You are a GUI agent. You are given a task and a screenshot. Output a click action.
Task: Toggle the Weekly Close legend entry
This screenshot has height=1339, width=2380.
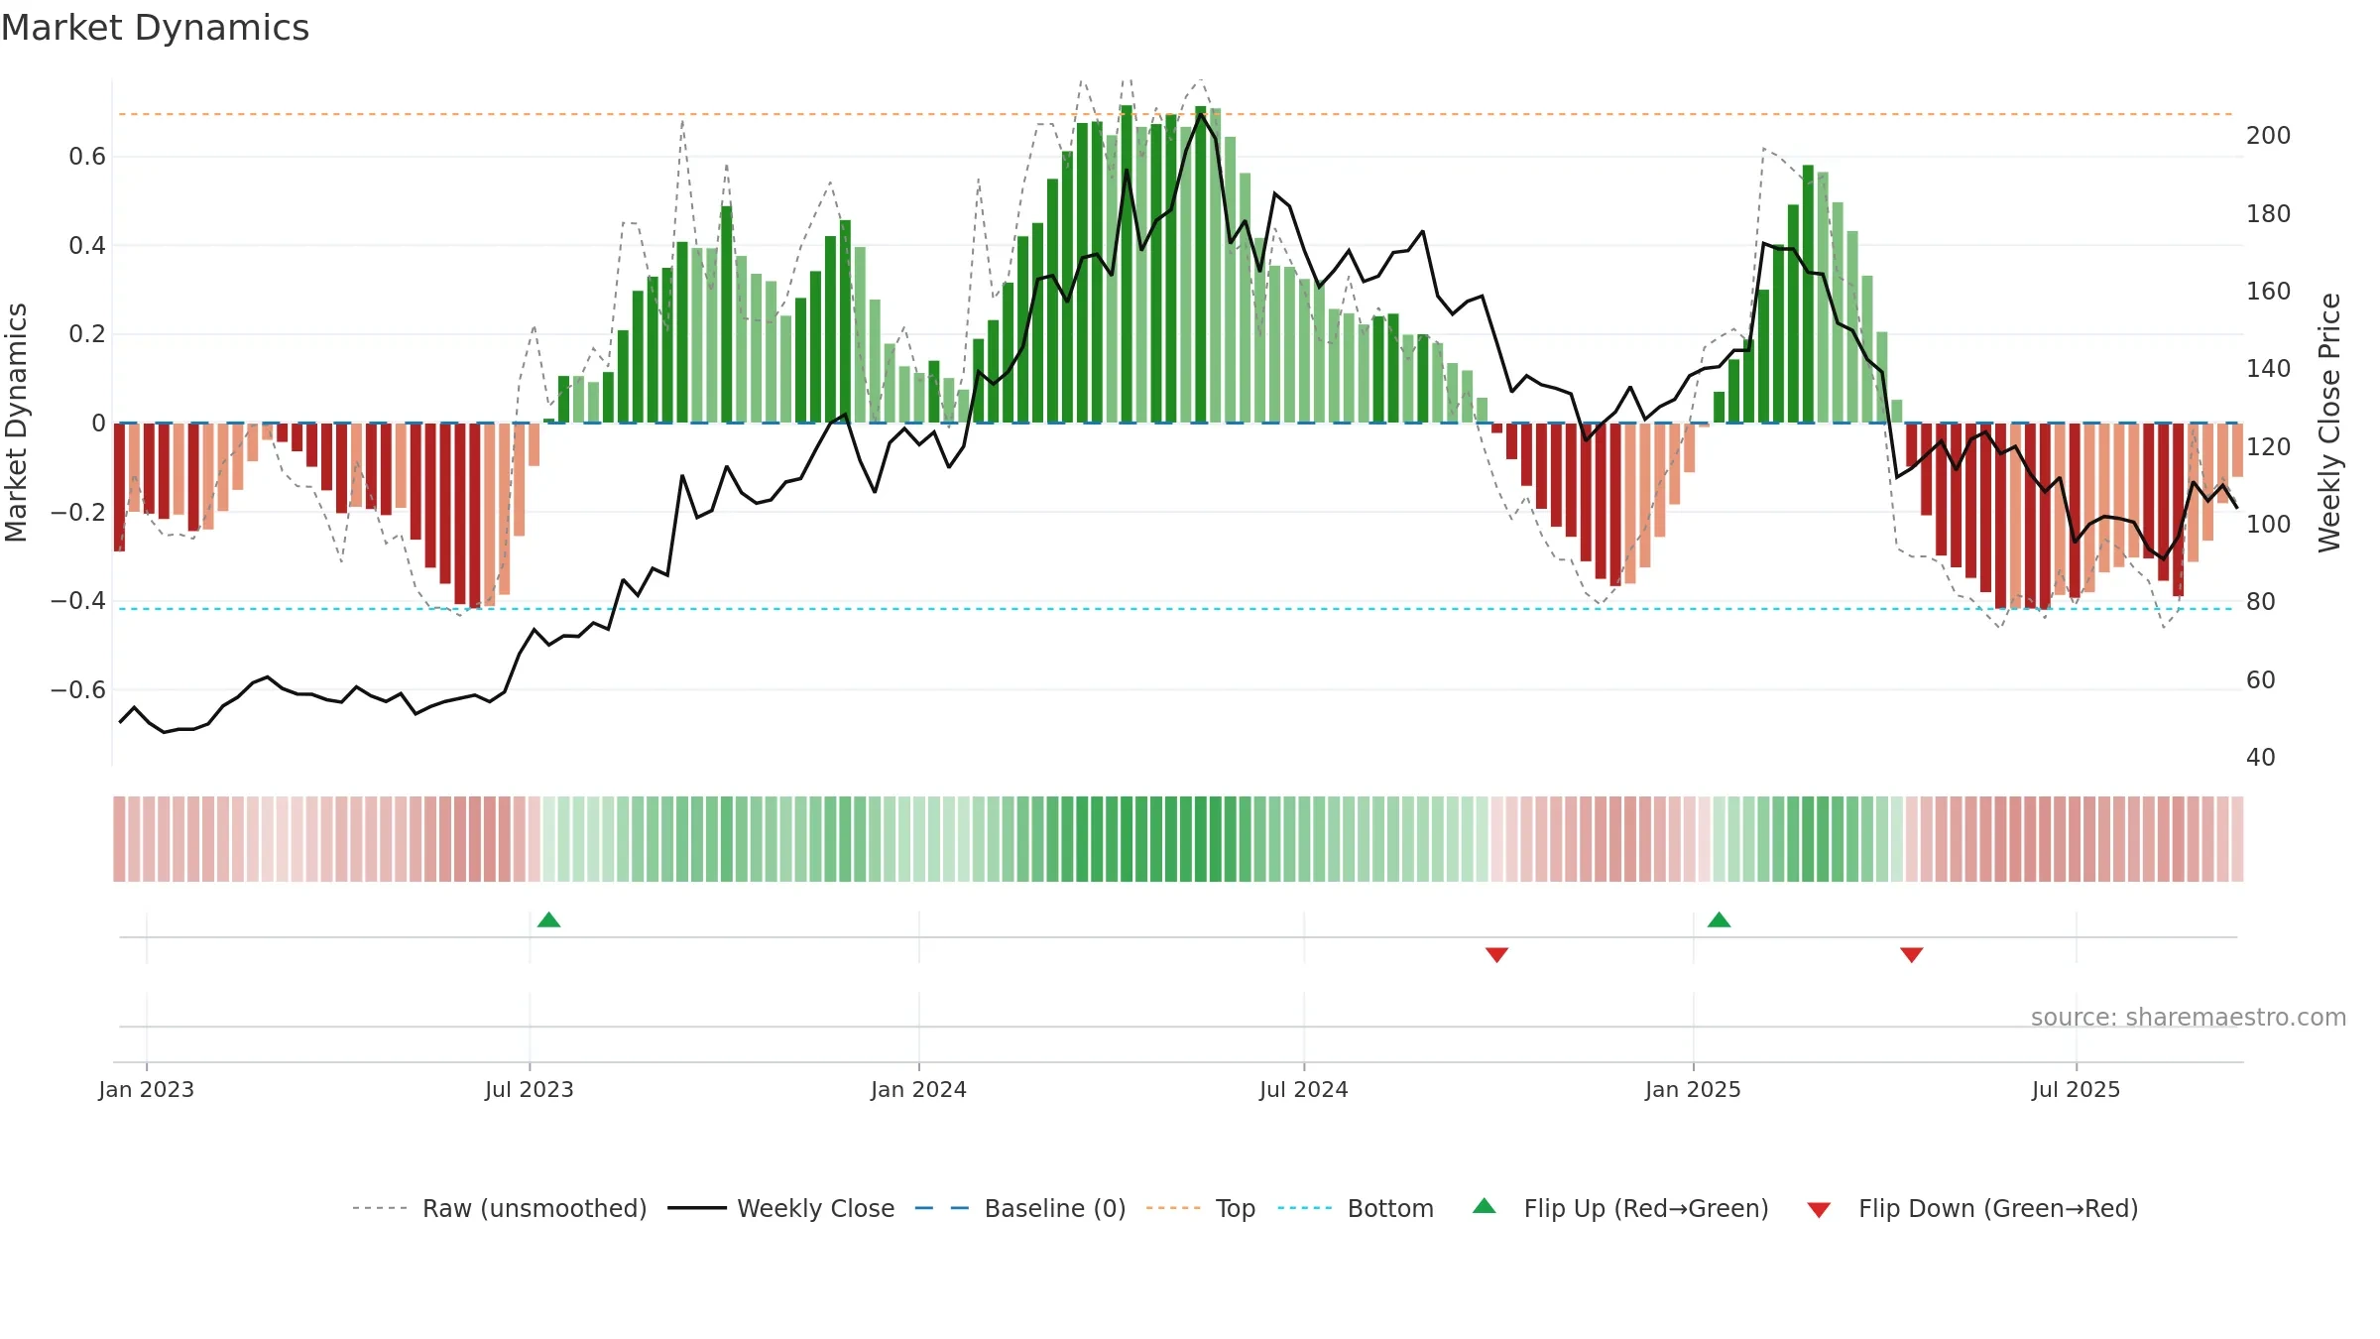tap(781, 1208)
